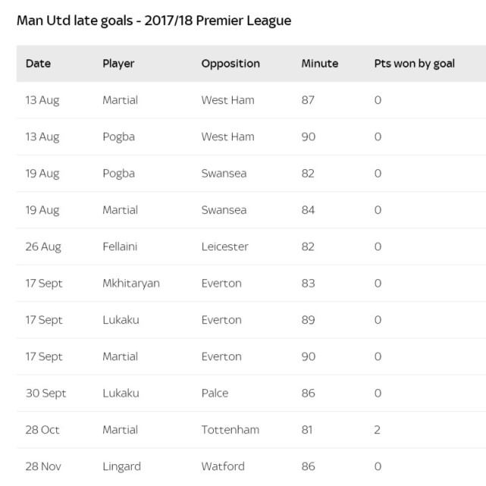Viewport: 486px width, 486px height.
Task: Click the table title Man Utd late goals
Action: (154, 21)
